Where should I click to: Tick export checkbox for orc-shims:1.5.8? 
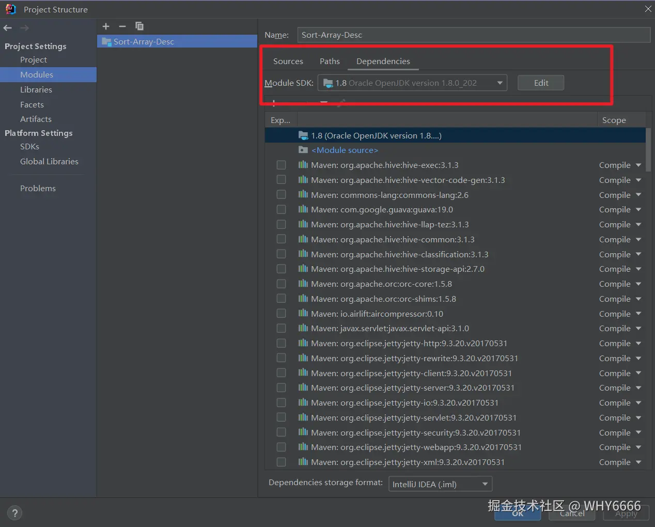tap(281, 298)
